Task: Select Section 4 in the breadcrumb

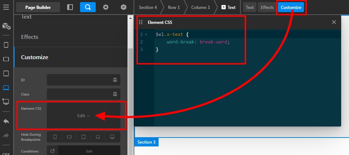Action: (x=148, y=7)
